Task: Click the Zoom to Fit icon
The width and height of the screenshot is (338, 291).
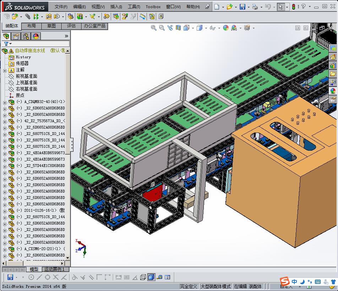Action: (x=153, y=28)
